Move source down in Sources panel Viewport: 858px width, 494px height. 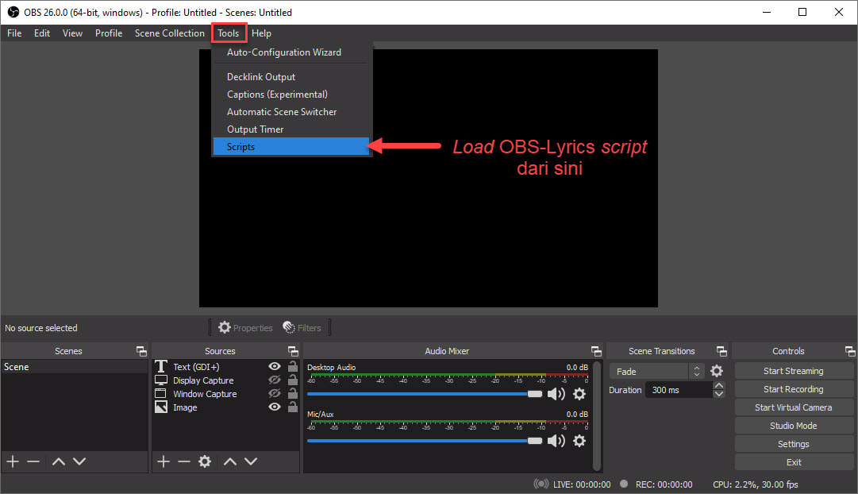[251, 461]
